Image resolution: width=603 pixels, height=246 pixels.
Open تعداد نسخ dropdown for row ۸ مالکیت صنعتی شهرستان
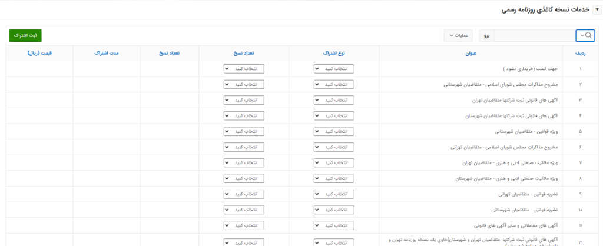244,179
